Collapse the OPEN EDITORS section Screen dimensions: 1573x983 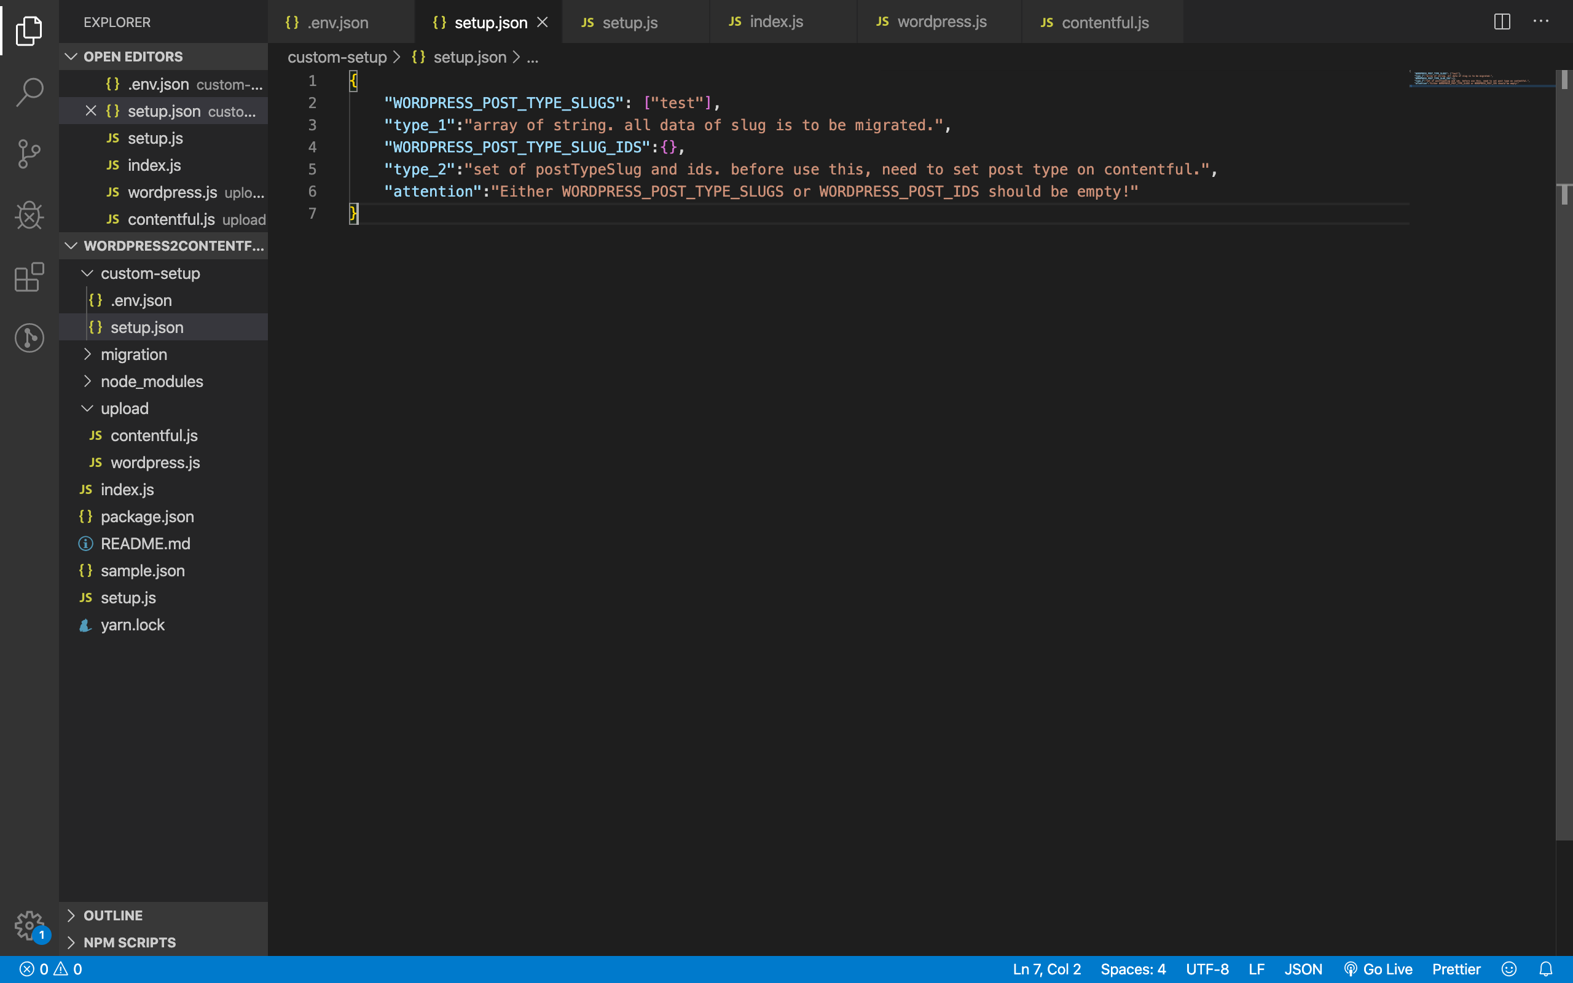[x=133, y=57]
